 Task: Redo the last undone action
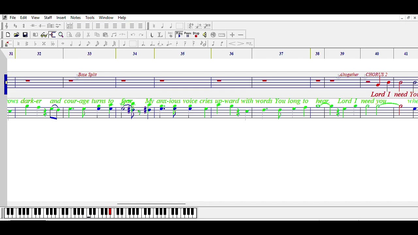tap(141, 35)
